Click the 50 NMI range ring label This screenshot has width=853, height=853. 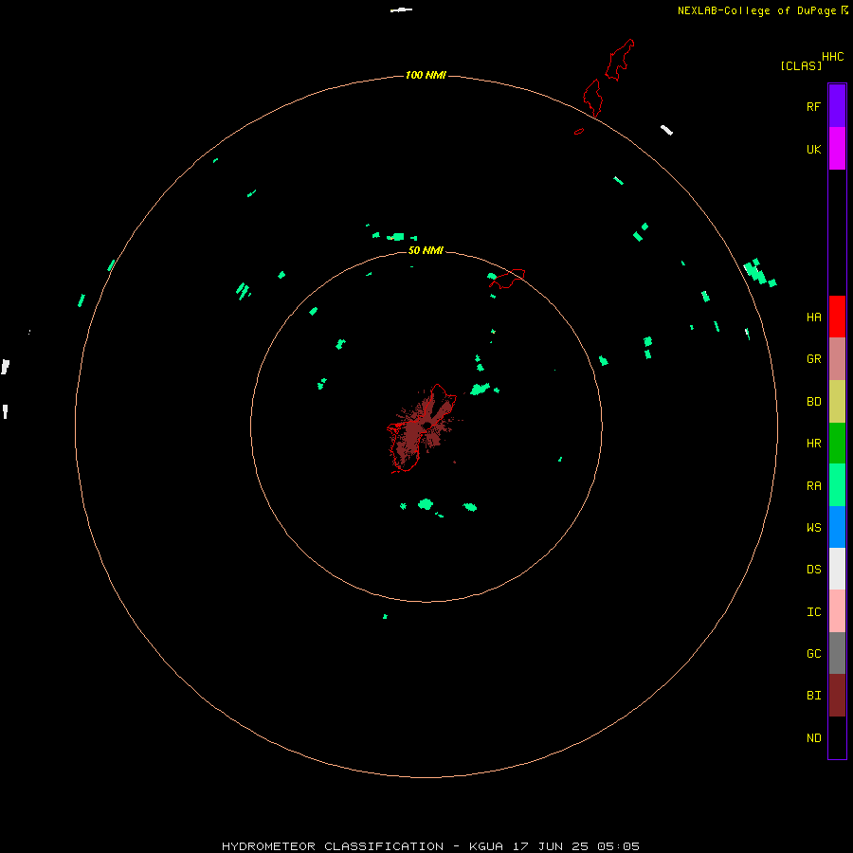point(426,250)
